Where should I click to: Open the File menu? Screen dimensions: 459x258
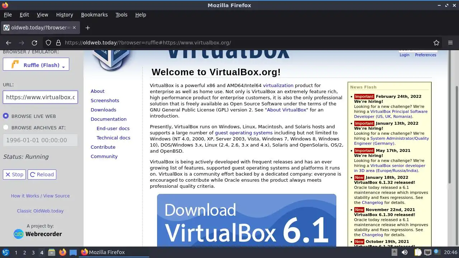tap(8, 15)
